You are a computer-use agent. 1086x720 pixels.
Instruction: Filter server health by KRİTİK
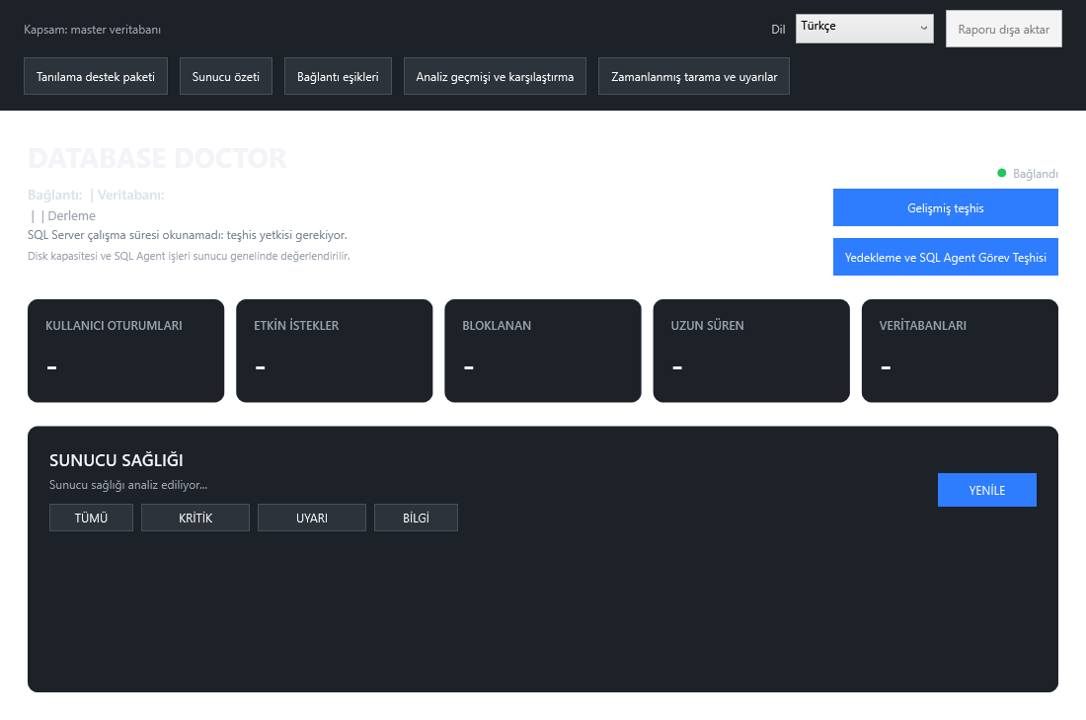pos(195,518)
